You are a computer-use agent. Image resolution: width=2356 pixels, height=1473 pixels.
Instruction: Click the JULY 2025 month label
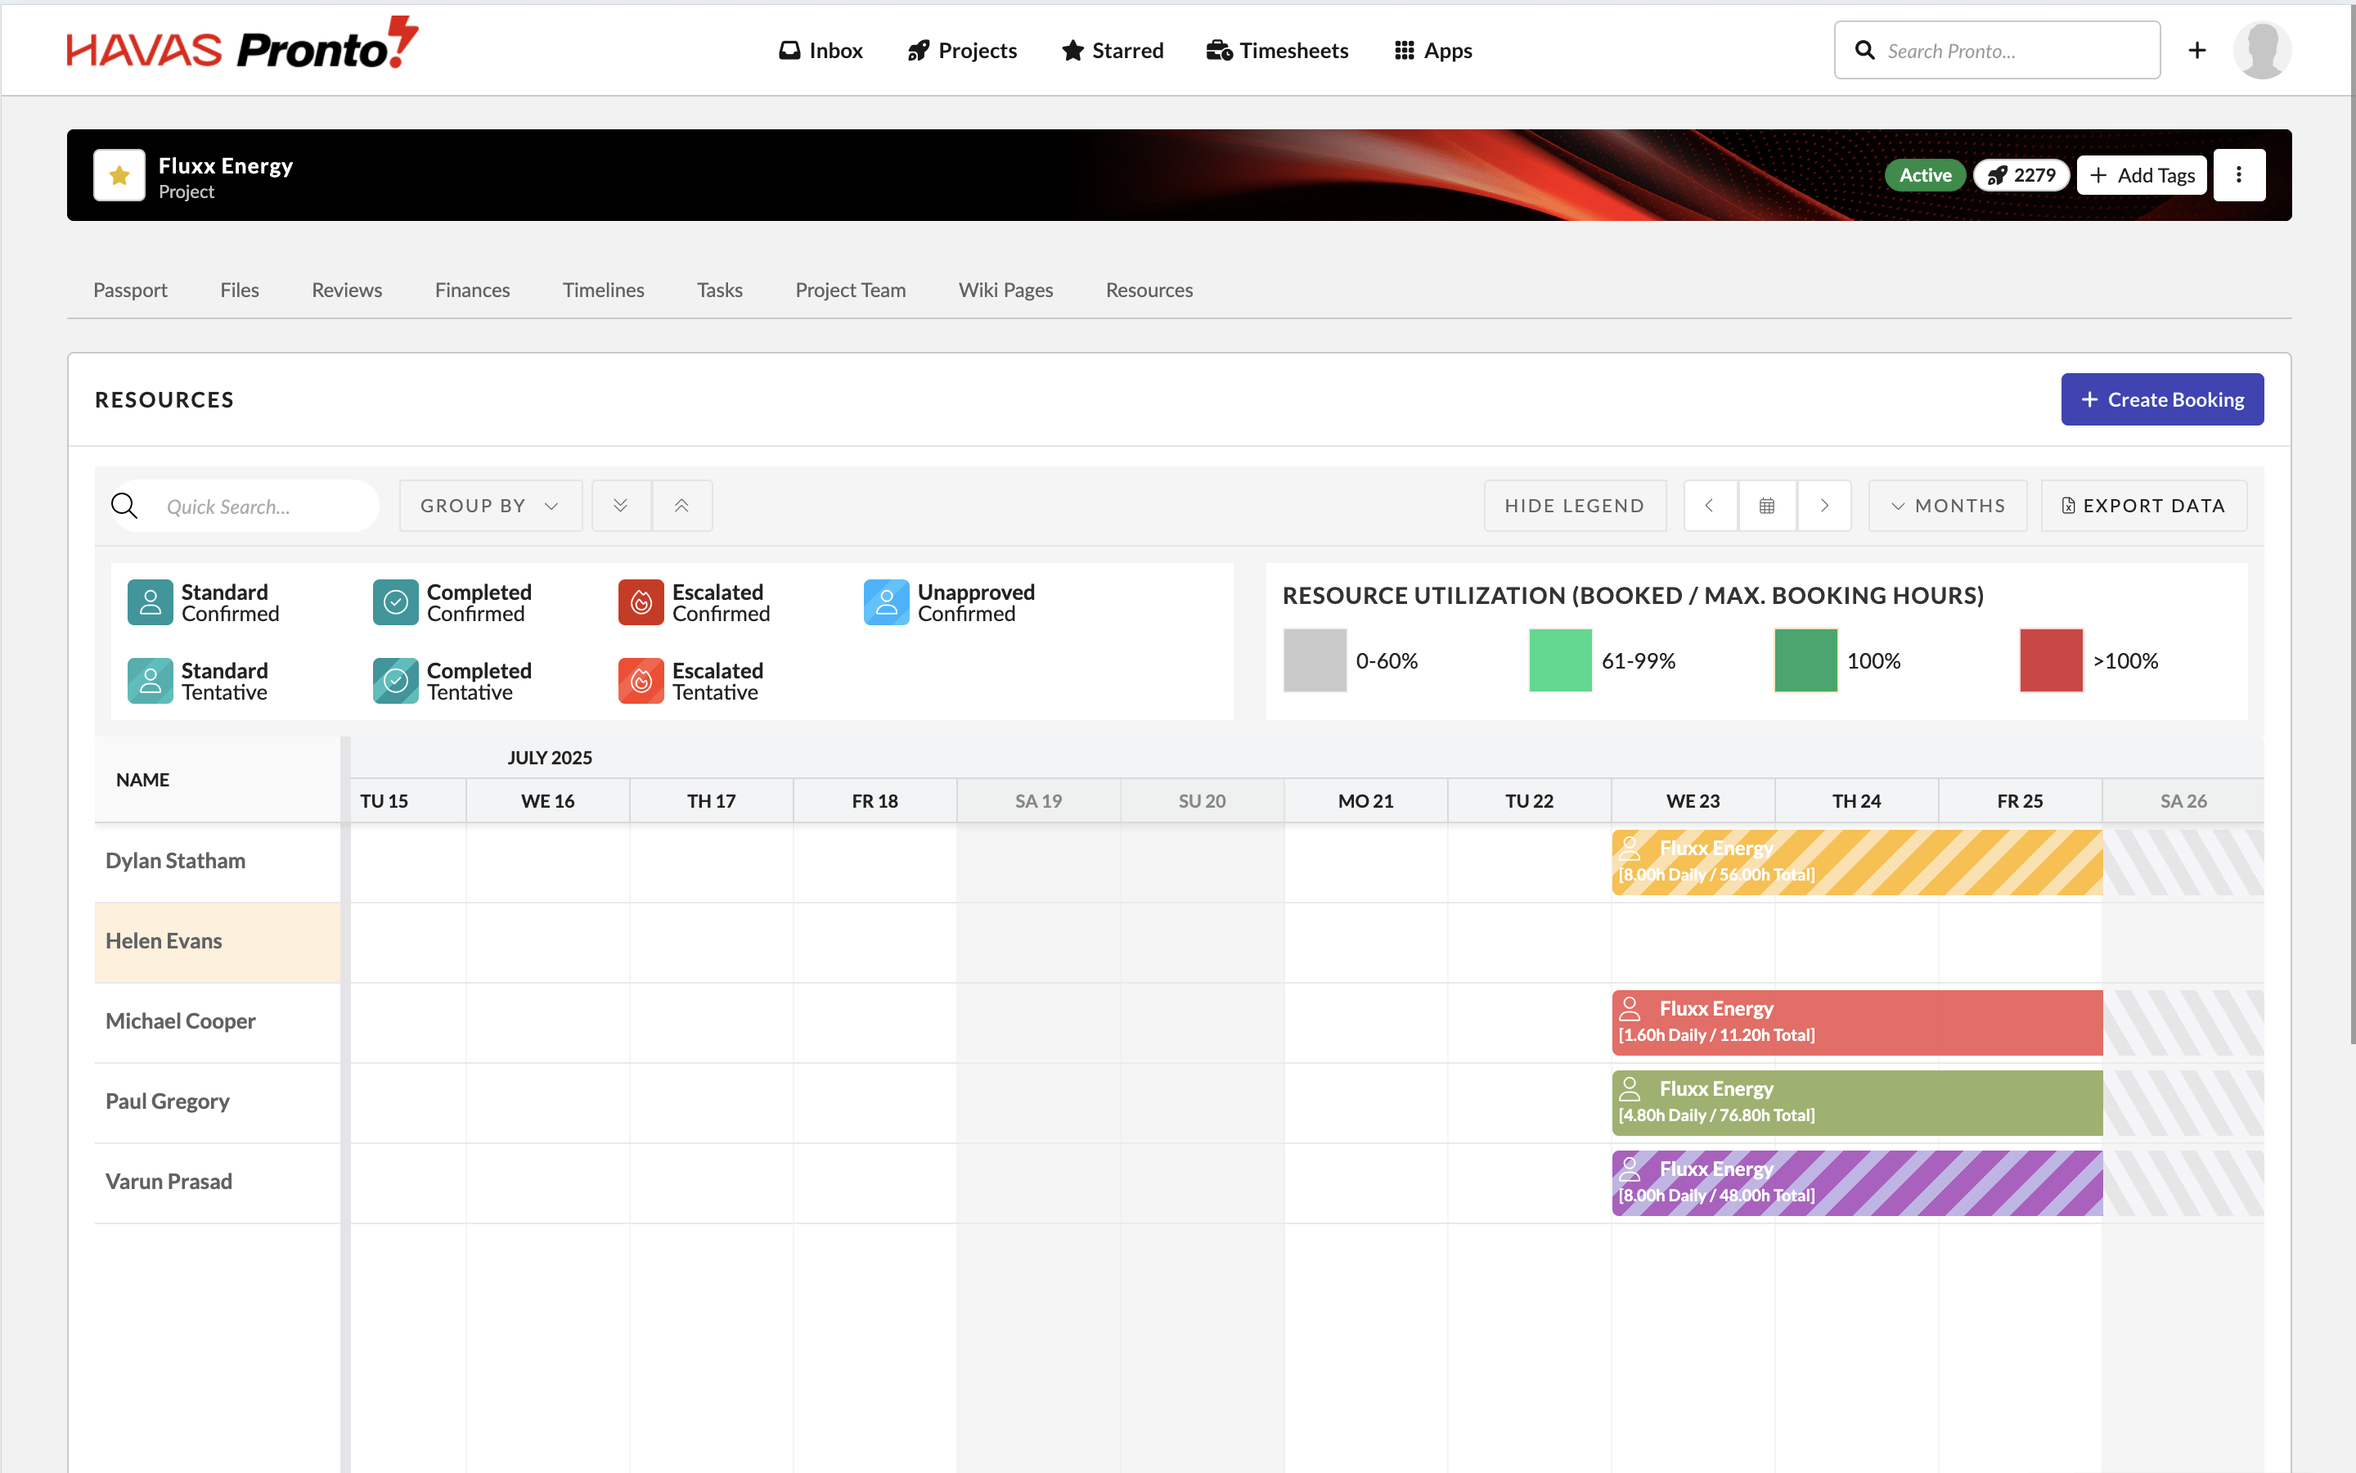(550, 758)
